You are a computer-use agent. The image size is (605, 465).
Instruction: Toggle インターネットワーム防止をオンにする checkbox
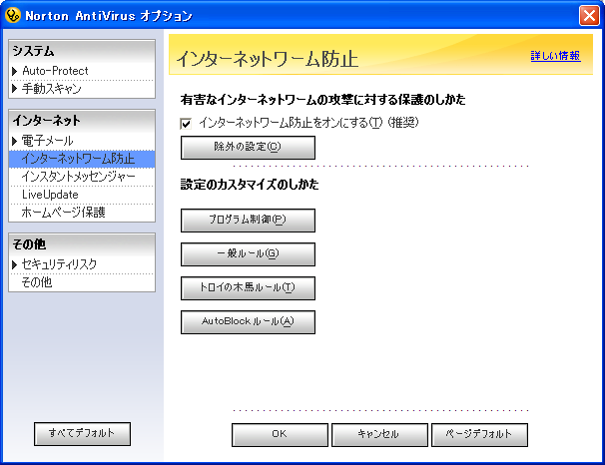click(x=186, y=123)
